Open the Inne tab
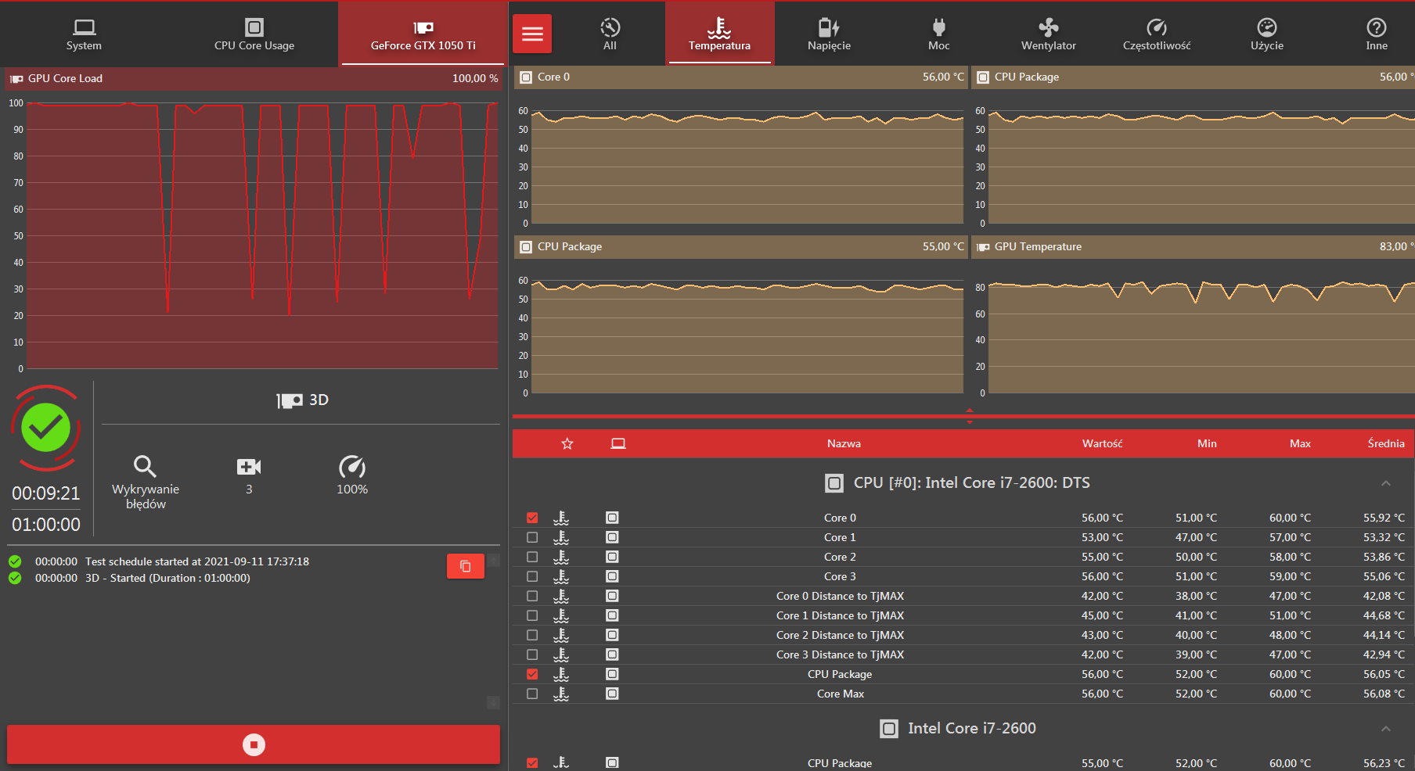Viewport: 1415px width, 771px height. click(x=1377, y=34)
